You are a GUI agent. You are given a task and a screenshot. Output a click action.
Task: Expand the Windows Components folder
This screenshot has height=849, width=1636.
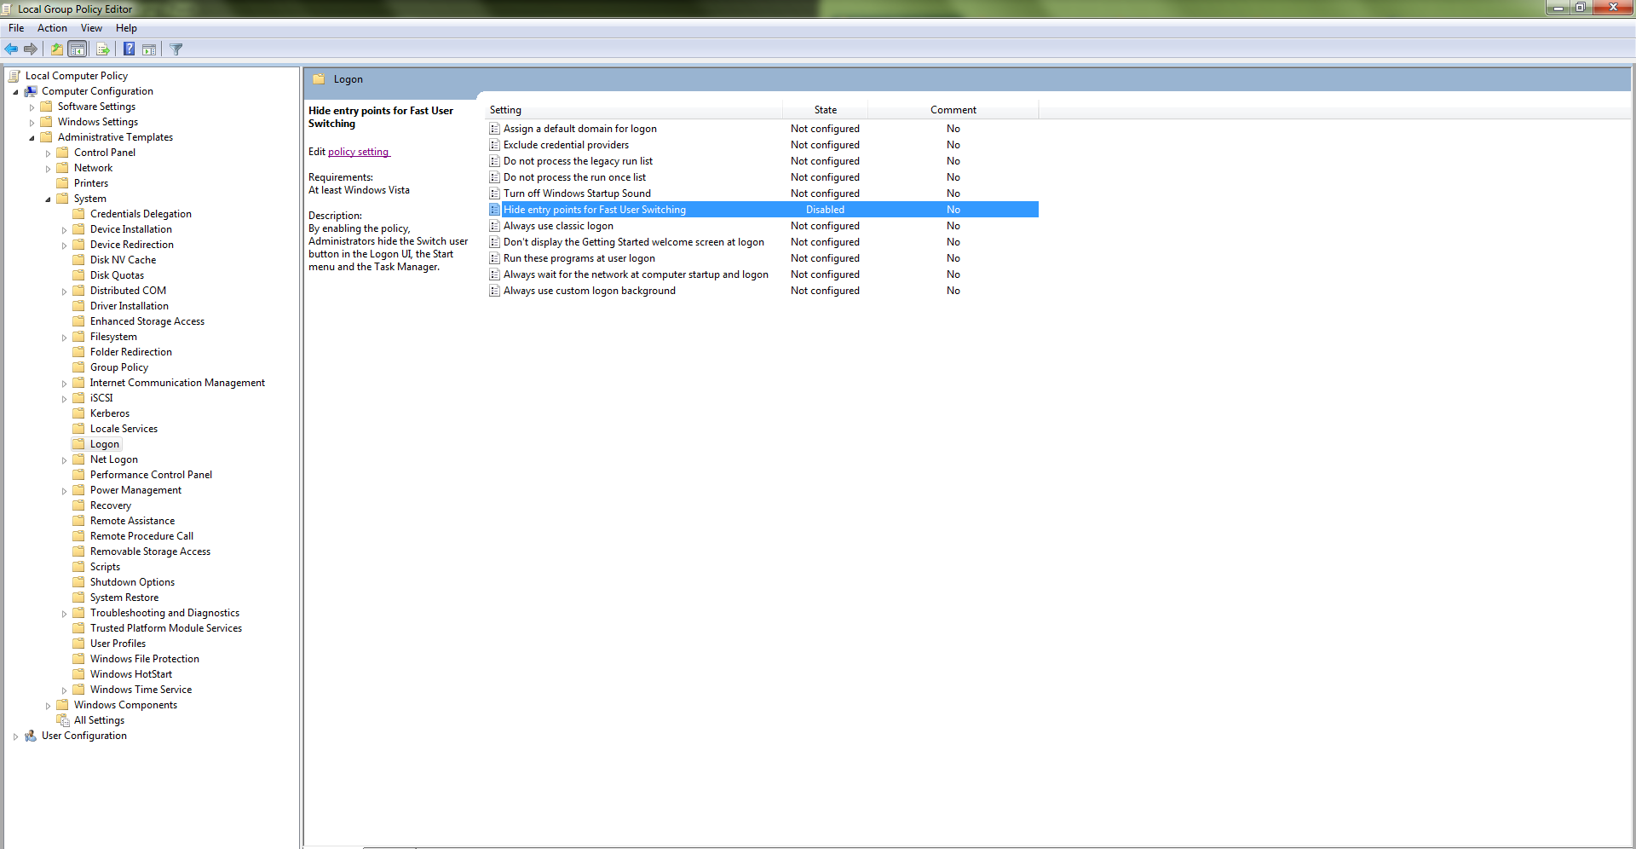pyautogui.click(x=48, y=706)
